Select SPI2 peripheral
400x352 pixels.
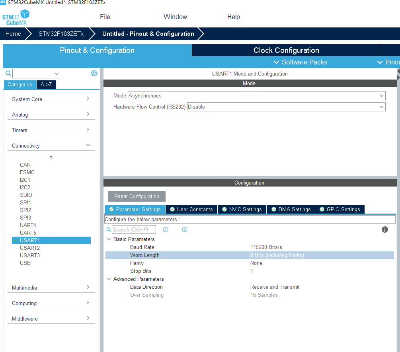(x=25, y=210)
